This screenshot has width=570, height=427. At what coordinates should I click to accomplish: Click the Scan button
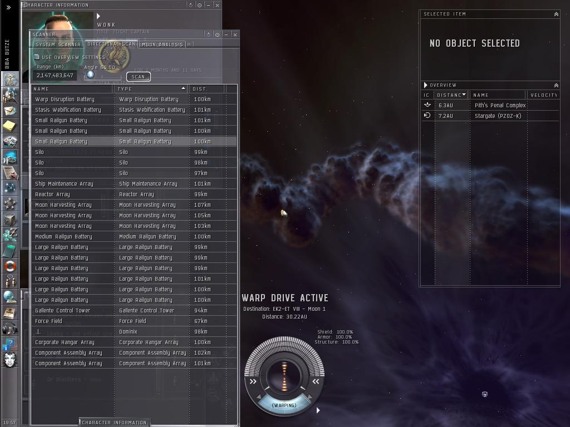[x=138, y=77]
